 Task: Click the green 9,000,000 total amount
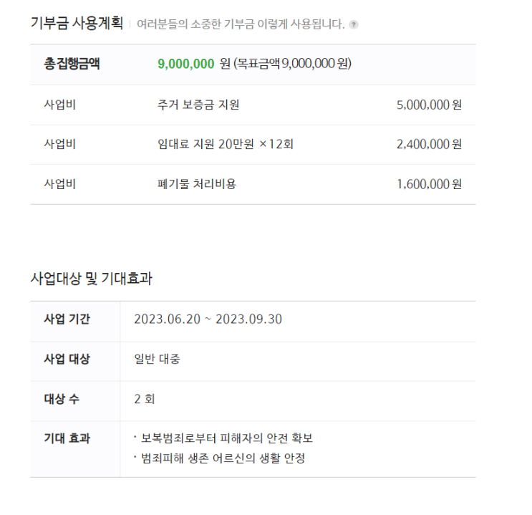[x=186, y=64]
